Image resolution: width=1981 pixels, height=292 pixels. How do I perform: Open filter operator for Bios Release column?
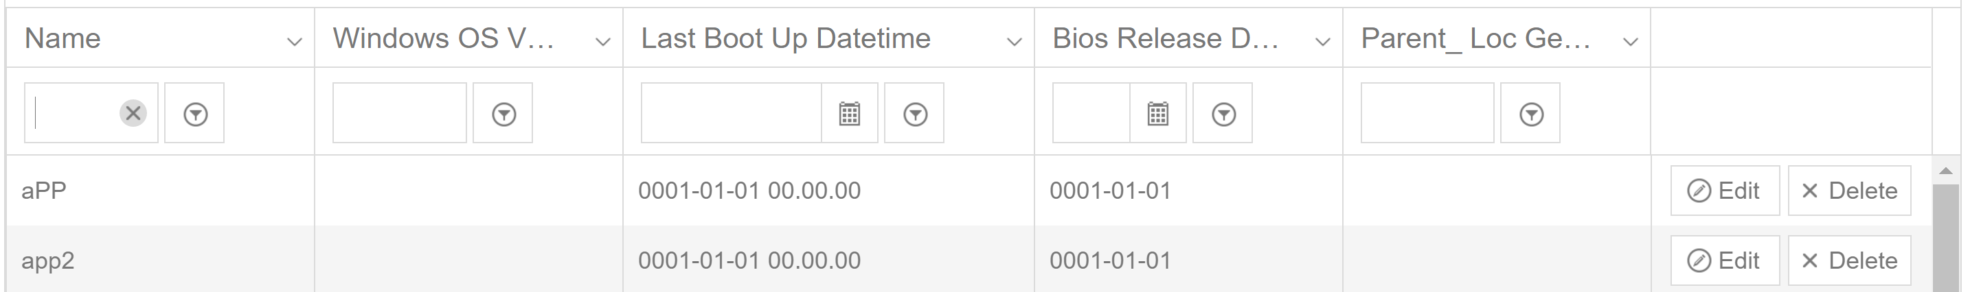tap(1223, 113)
